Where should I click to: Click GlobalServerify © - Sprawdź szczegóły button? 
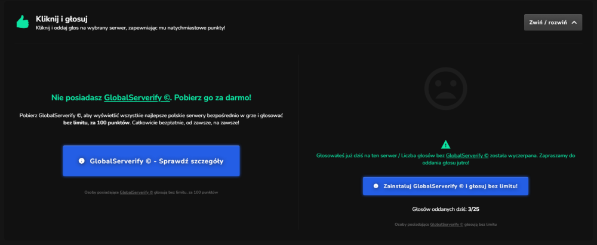(151, 161)
